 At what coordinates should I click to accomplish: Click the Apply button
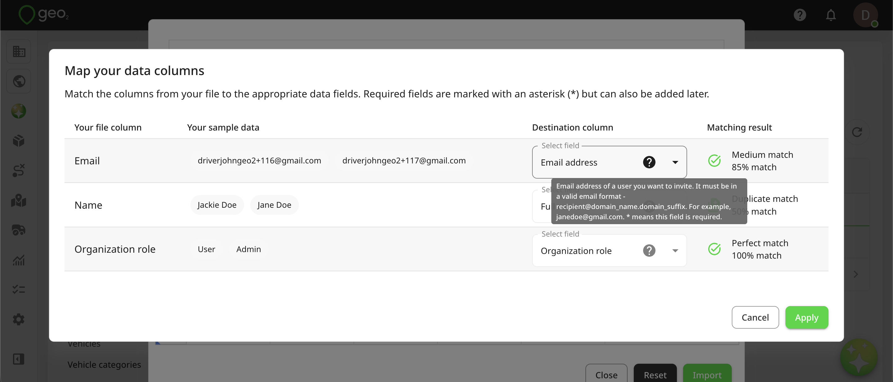coord(807,317)
